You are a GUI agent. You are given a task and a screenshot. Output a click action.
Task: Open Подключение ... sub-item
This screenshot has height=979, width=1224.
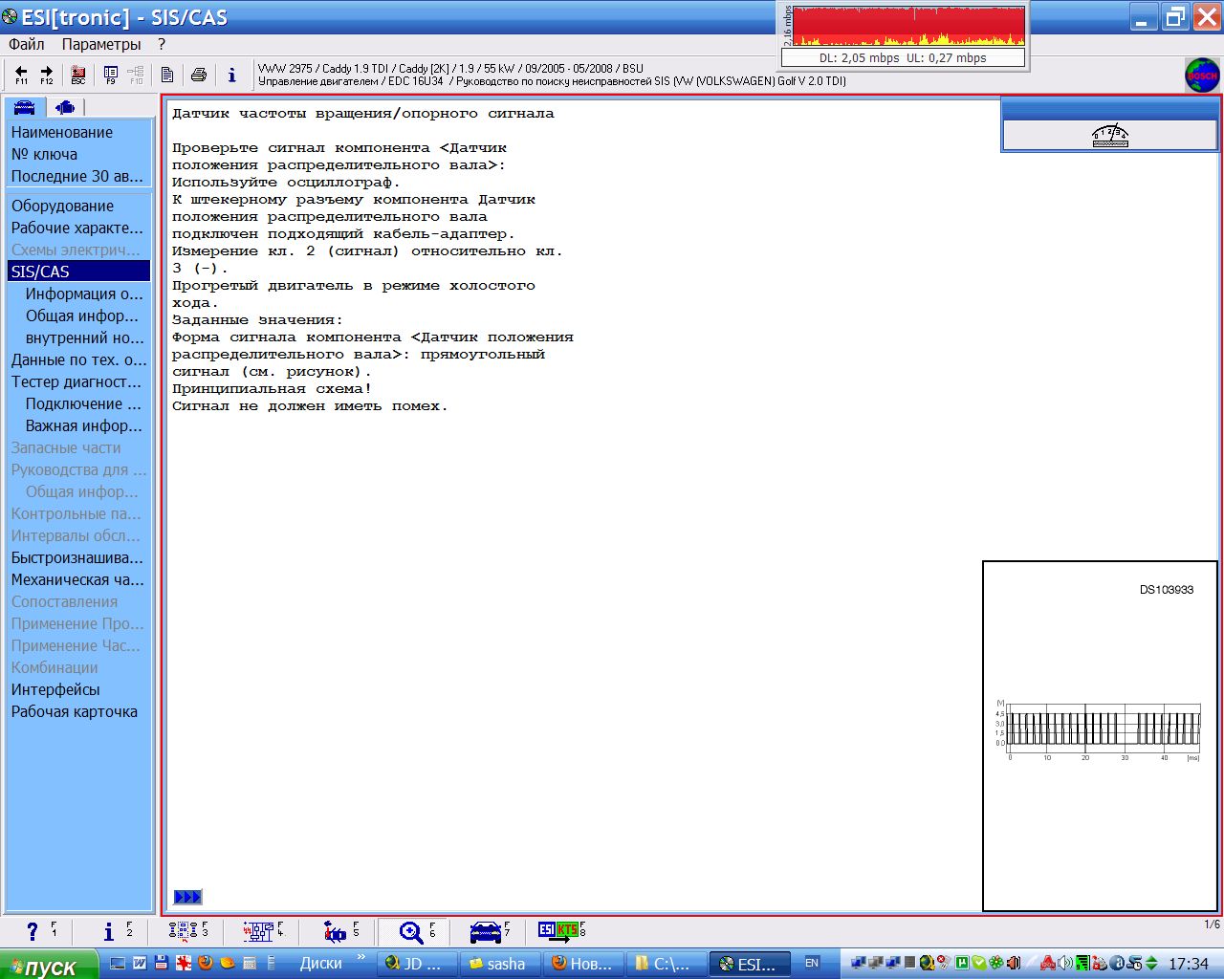84,403
